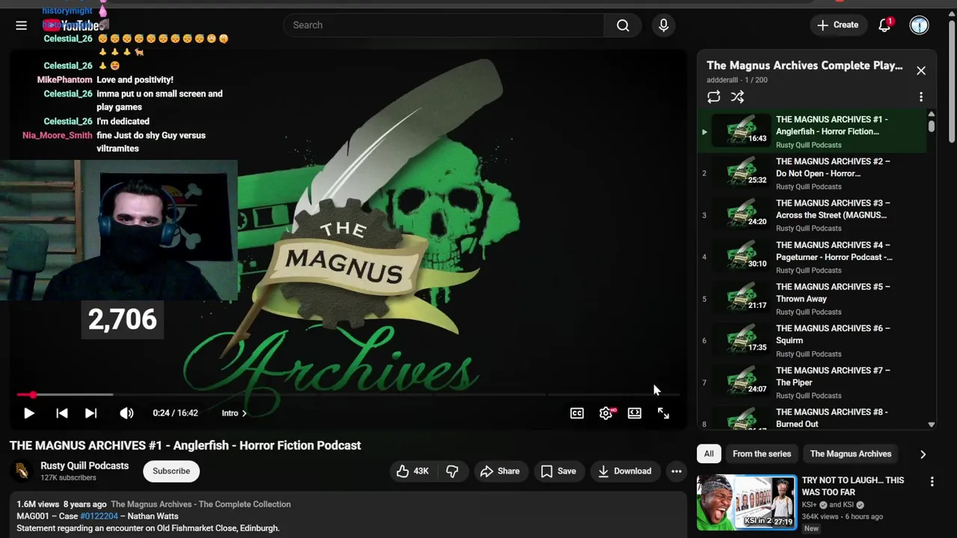
Task: Save the video to a playlist
Action: click(x=558, y=471)
